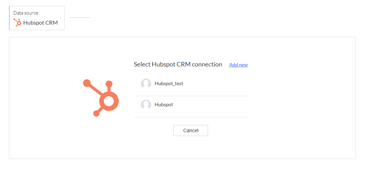Click the blue left edge of Data source card

[10, 18]
